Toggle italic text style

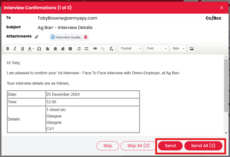click(15, 49)
